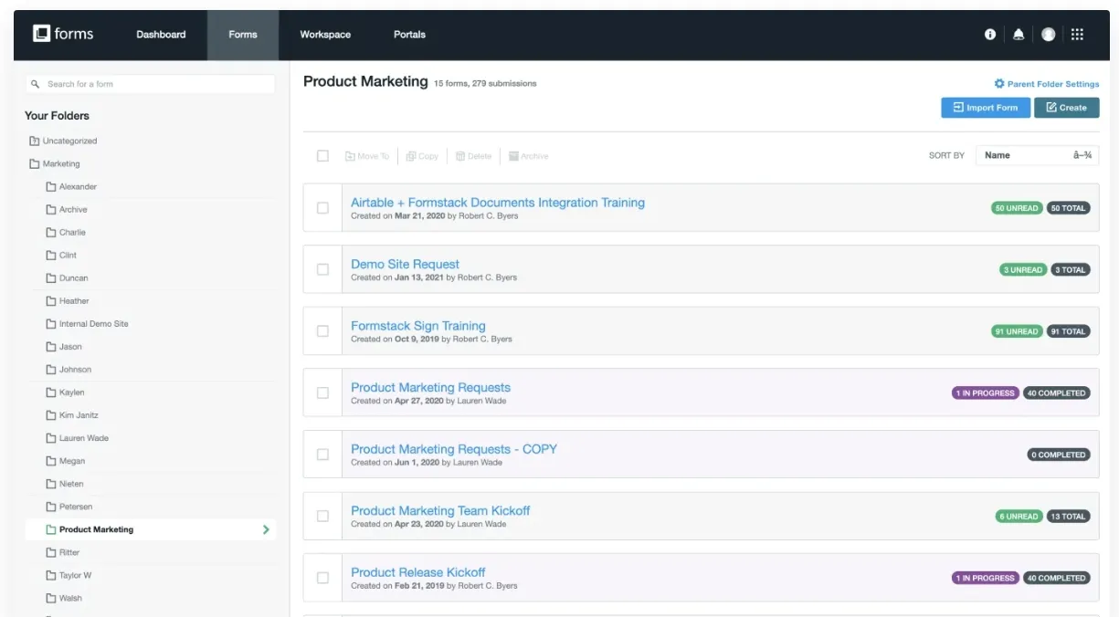Select Lauren Wade folder
Viewport: 1119px width, 617px height.
(84, 438)
